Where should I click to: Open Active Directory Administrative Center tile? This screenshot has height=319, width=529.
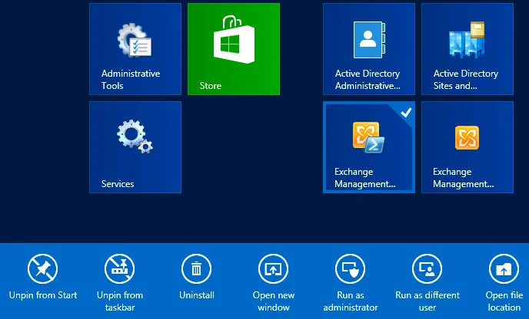[369, 49]
